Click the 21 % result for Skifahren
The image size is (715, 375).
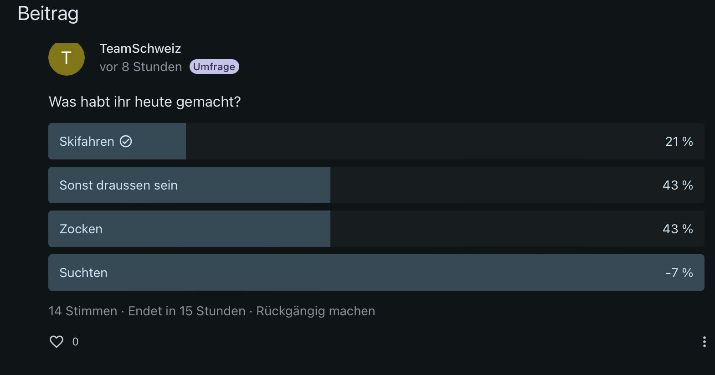(x=679, y=141)
